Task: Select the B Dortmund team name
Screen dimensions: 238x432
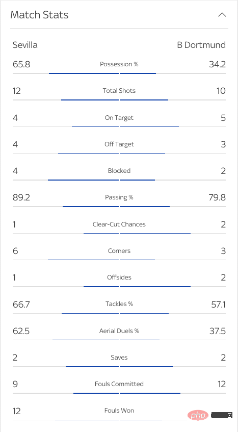Action: [x=201, y=45]
